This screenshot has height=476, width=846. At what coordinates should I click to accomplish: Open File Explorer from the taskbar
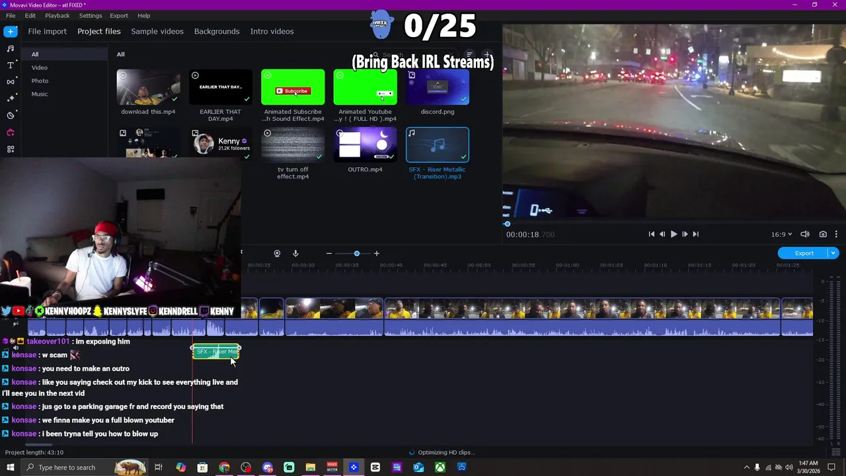click(311, 467)
